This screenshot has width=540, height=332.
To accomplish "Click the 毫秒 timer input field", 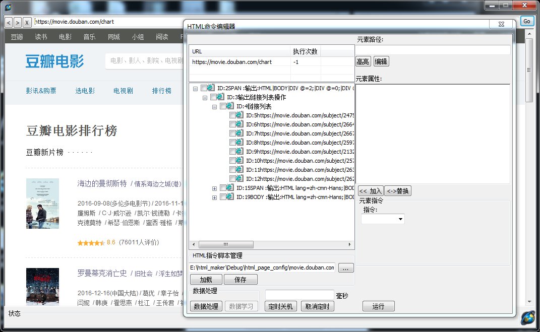I will (x=299, y=295).
